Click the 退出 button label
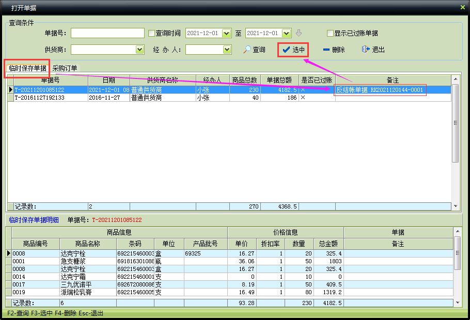 pos(378,50)
